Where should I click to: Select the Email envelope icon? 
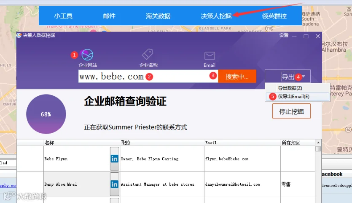click(x=210, y=55)
